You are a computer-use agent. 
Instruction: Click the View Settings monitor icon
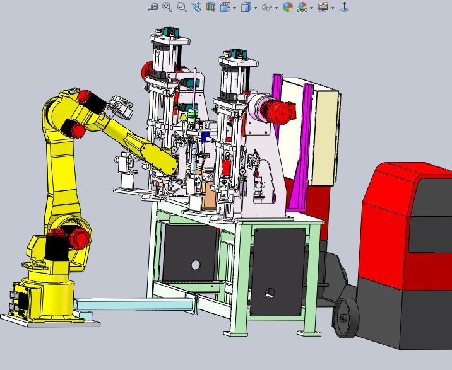point(323,7)
